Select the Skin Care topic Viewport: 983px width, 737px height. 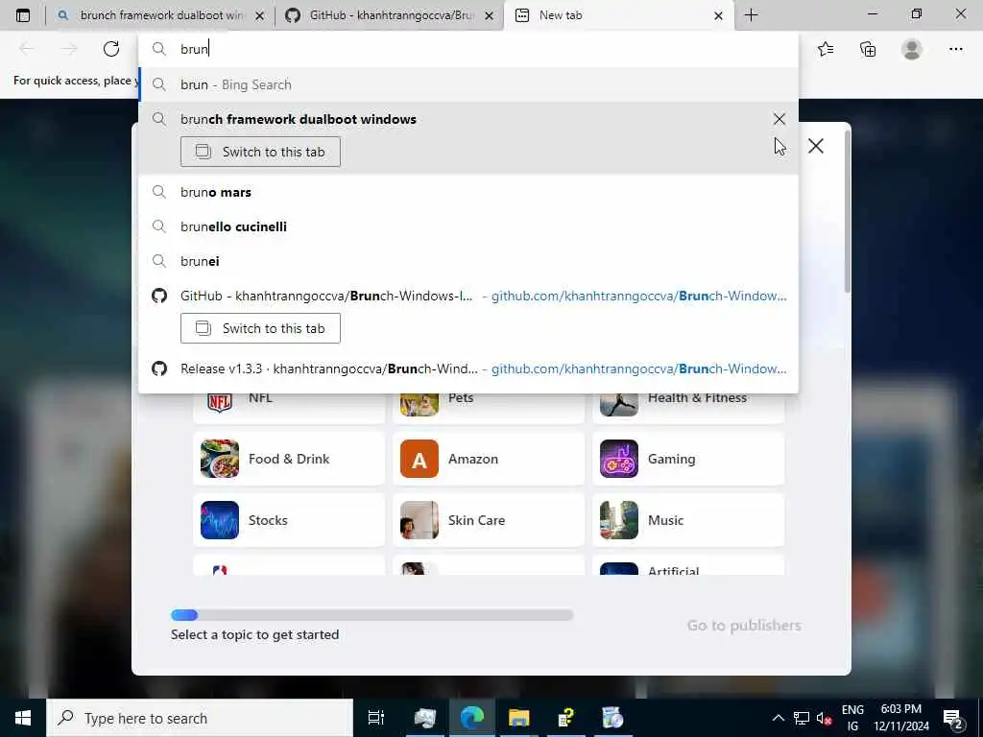[x=489, y=520]
